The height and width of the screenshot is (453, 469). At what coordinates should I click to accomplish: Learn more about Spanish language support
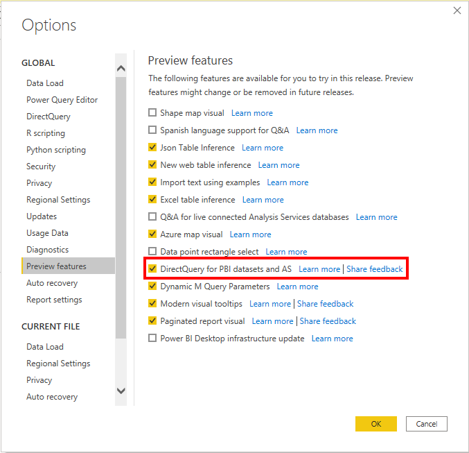(317, 130)
